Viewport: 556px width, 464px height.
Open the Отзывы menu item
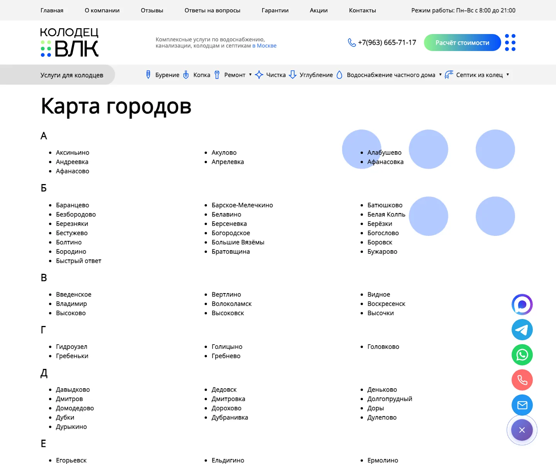152,10
